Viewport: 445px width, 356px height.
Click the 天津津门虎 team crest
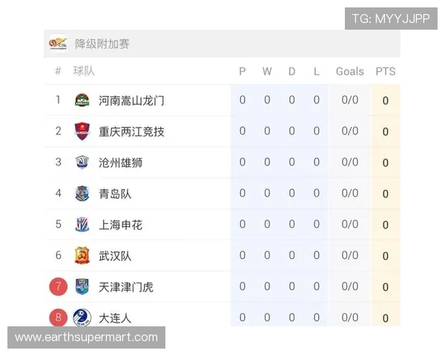point(82,286)
